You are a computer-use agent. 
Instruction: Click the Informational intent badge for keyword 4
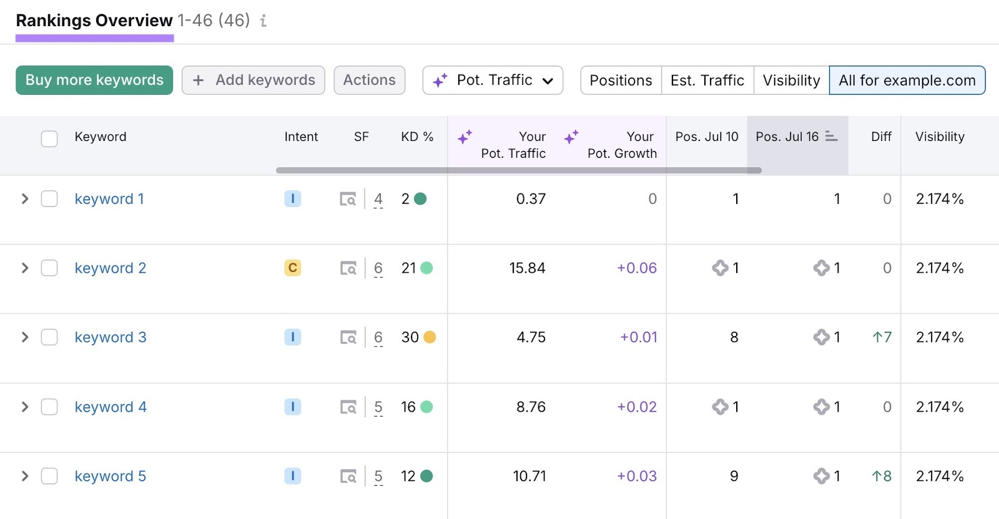[x=292, y=407]
